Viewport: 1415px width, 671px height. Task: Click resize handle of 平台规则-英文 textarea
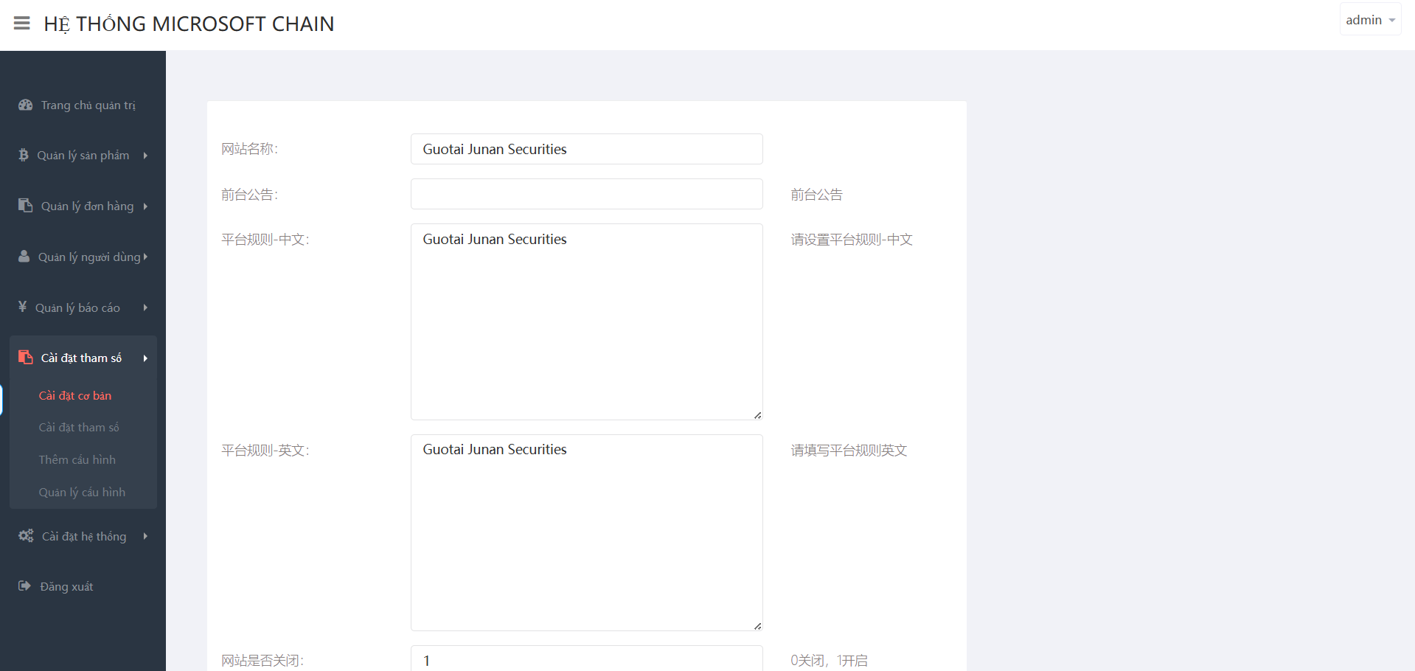pos(757,626)
